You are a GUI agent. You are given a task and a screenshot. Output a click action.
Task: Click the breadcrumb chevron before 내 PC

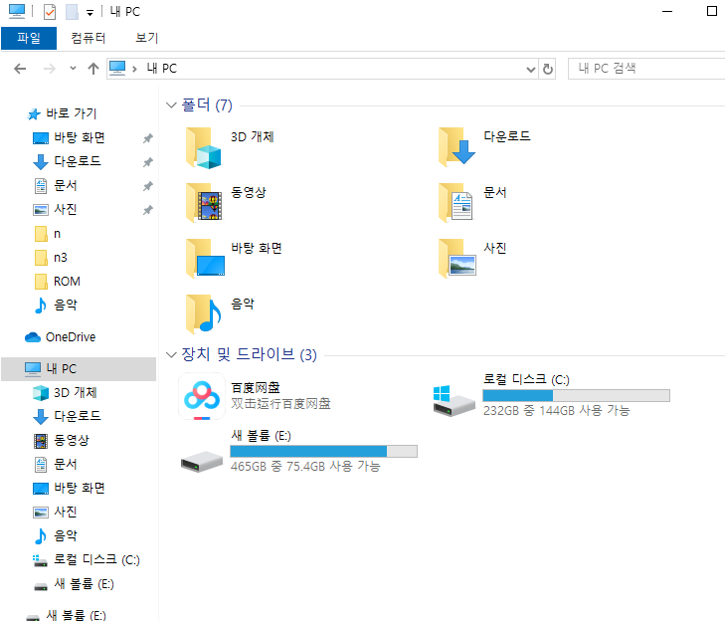[134, 69]
